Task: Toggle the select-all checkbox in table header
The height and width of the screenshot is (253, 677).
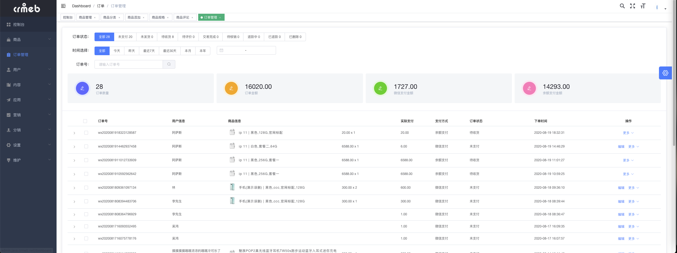Action: 85,121
